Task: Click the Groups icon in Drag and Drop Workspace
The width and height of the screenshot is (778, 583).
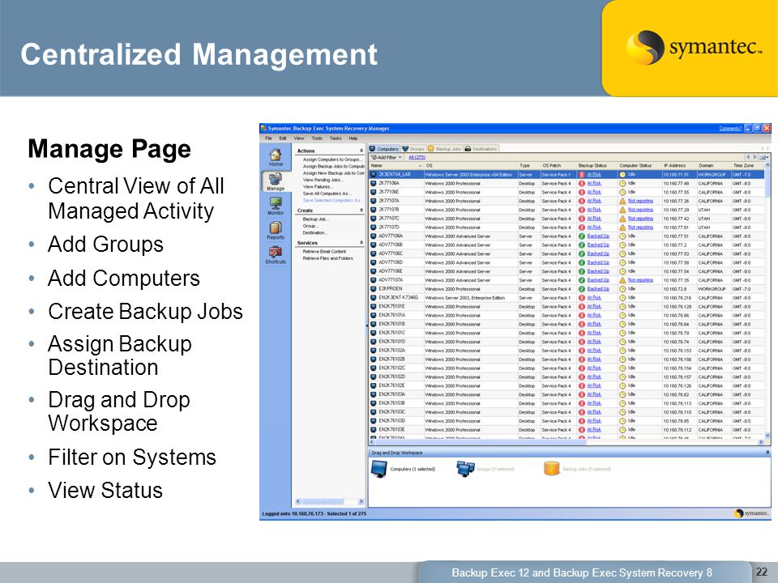Action: coord(465,469)
